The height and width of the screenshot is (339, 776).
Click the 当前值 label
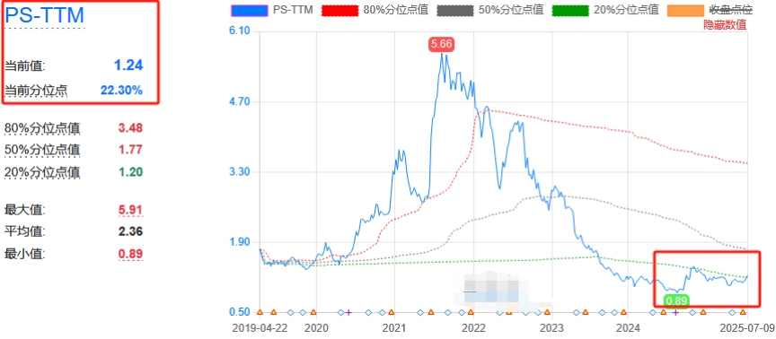click(x=24, y=65)
